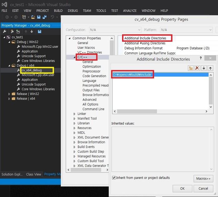Image resolution: width=218 pixels, height=197 pixels.
Task: Click the Property Manager wrench properties icon
Action: coord(4,32)
